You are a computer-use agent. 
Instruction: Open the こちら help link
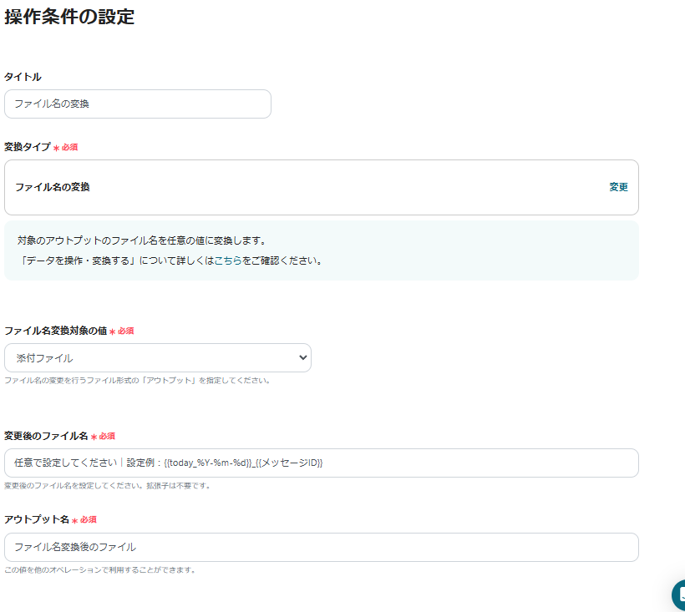[228, 260]
